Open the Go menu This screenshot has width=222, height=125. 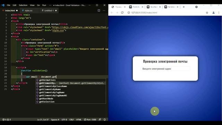click(x=39, y=5)
